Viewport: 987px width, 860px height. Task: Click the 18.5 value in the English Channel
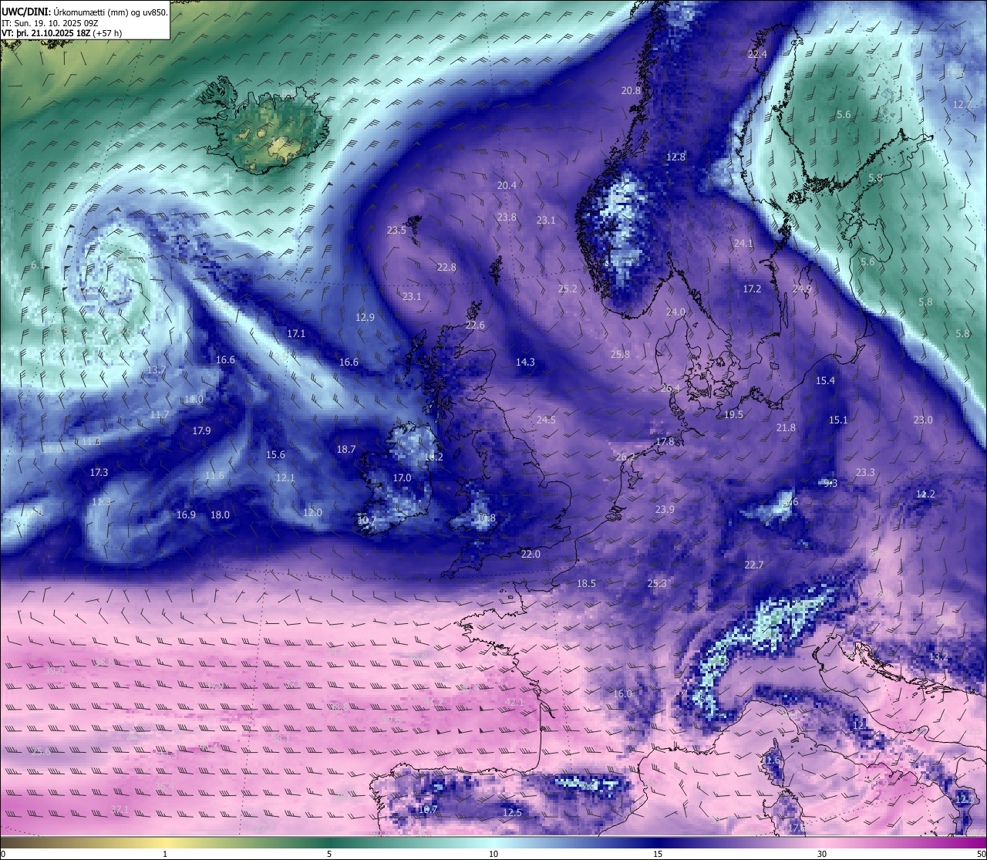586,584
